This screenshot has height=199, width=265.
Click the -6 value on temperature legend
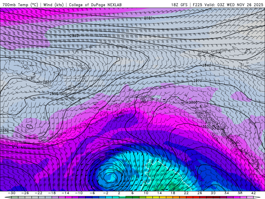(x=92, y=193)
